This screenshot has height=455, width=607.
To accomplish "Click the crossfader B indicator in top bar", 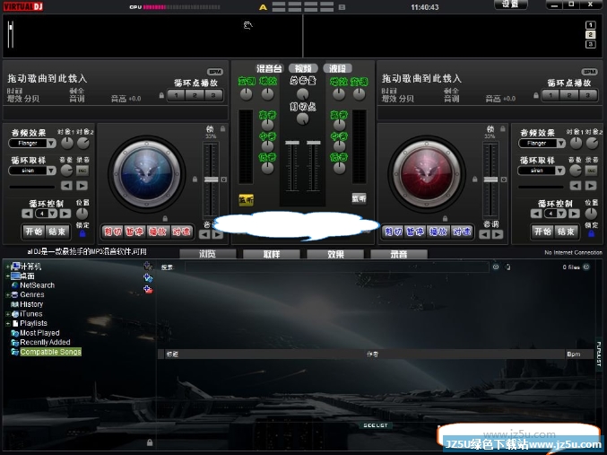I will 342,7.
